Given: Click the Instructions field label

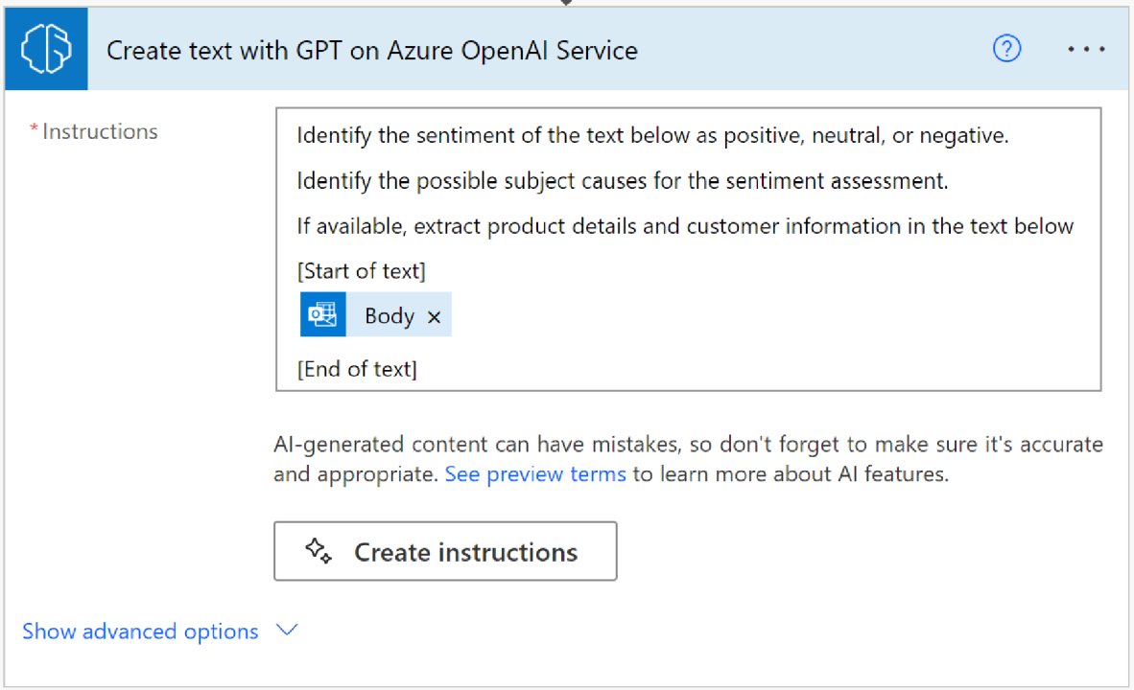Looking at the screenshot, I should tap(100, 132).
